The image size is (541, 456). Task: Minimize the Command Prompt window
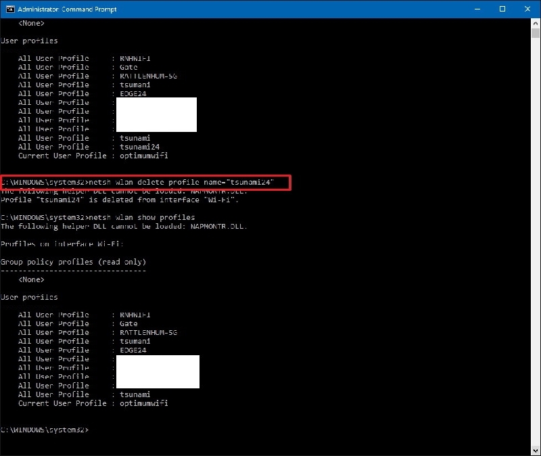477,9
